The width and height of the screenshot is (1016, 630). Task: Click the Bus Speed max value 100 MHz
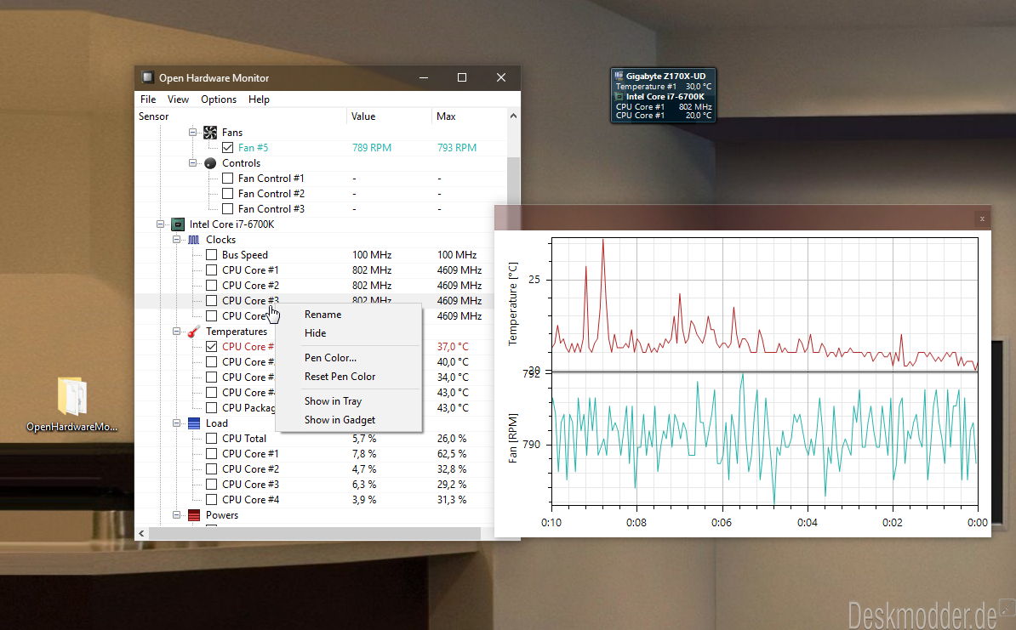point(457,255)
